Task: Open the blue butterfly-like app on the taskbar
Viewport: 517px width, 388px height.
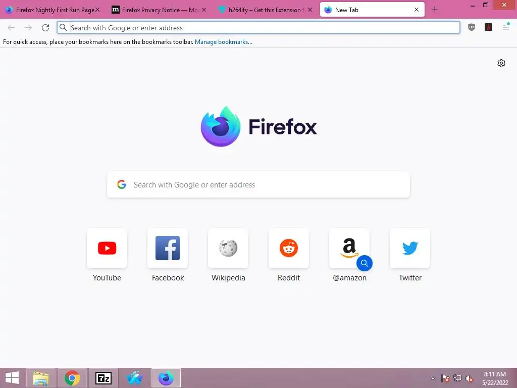Action: coord(134,378)
